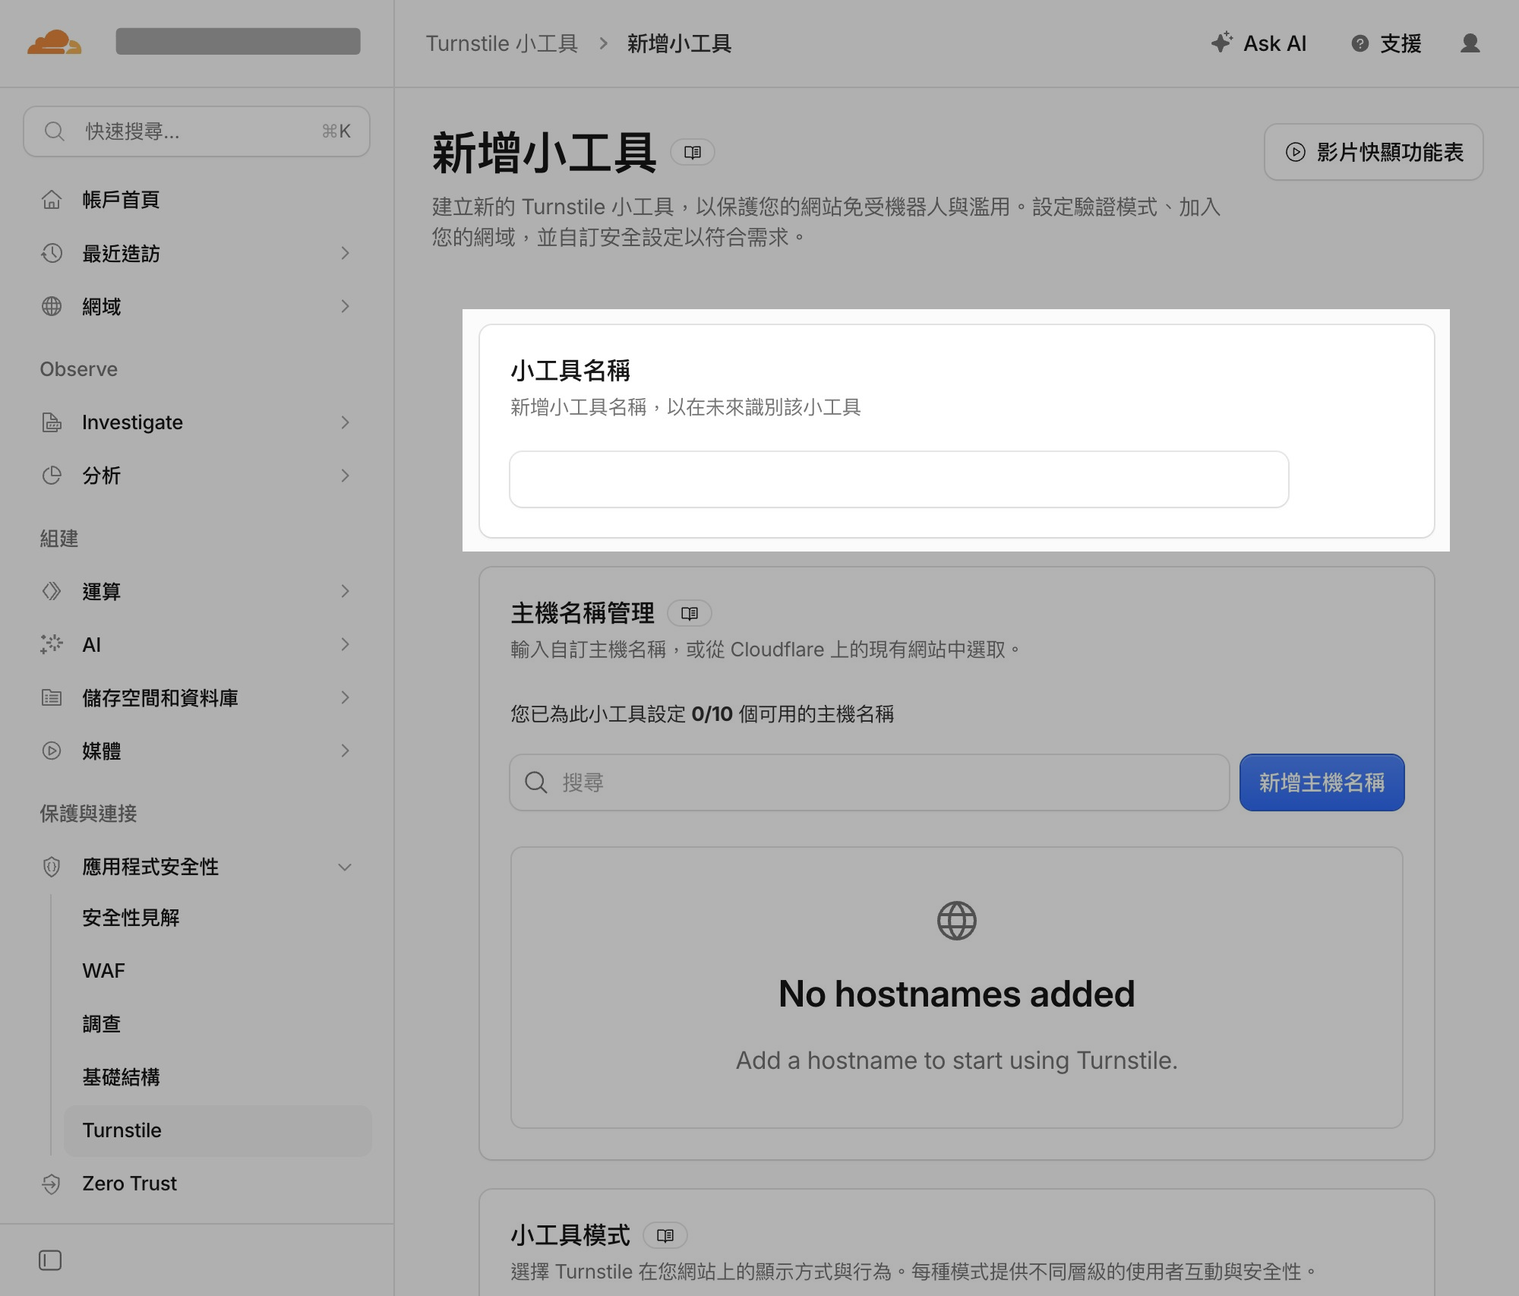Click the 0/10 hostnames count text

(x=712, y=714)
